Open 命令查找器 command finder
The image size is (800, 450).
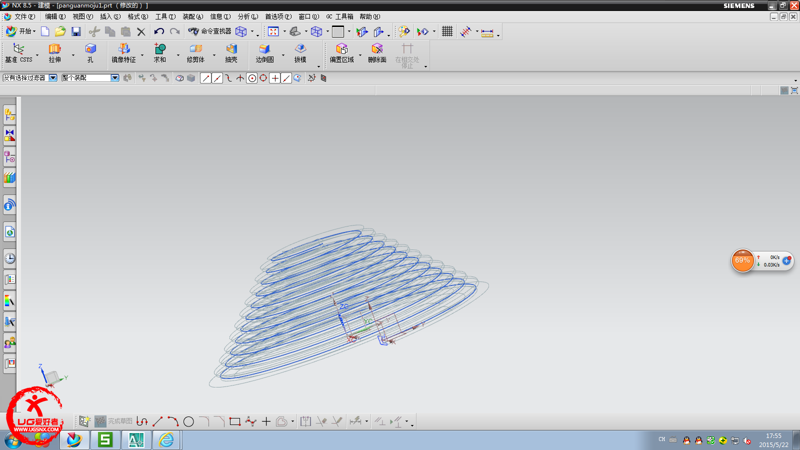click(210, 31)
